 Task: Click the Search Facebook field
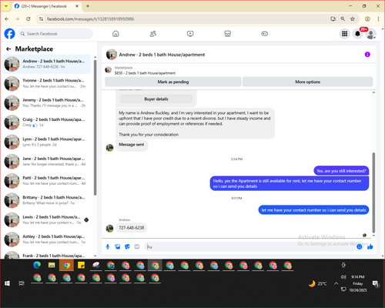(x=55, y=34)
